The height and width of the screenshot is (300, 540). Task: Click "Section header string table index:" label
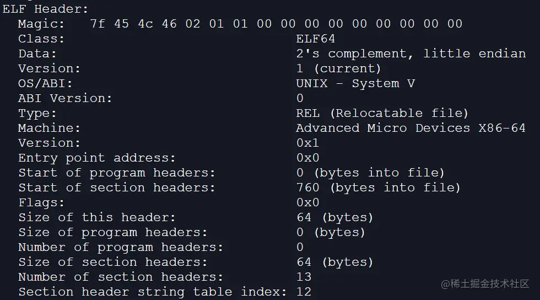pos(153,292)
